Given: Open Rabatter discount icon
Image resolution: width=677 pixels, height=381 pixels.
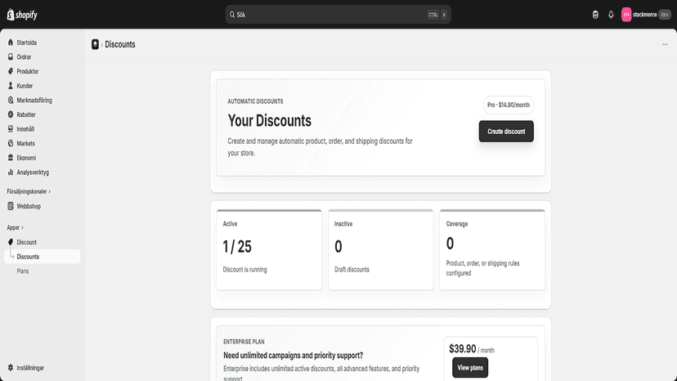Looking at the screenshot, I should click(x=11, y=114).
